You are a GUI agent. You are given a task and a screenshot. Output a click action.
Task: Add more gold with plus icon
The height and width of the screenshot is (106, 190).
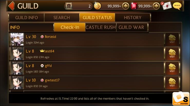(126, 6)
